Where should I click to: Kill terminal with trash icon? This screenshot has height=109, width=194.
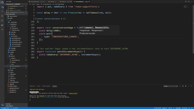186,86
